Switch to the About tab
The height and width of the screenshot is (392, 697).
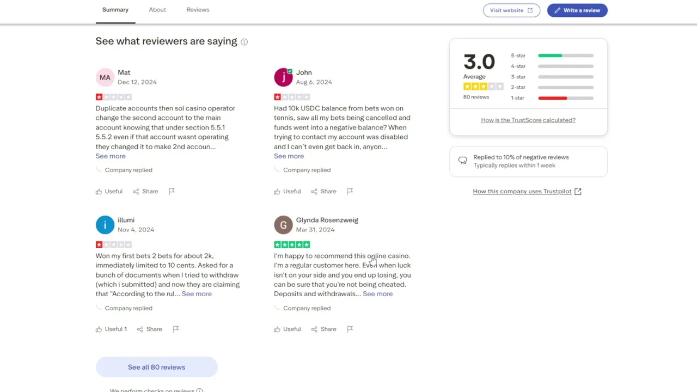tap(157, 10)
